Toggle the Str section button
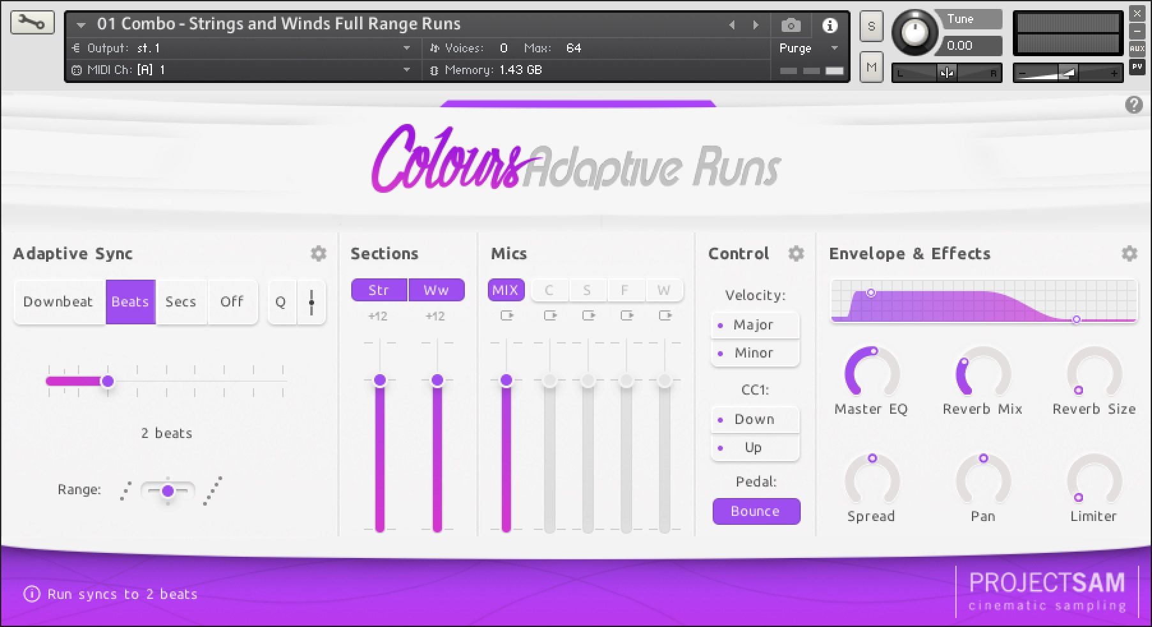The width and height of the screenshot is (1152, 627). pyautogui.click(x=379, y=290)
